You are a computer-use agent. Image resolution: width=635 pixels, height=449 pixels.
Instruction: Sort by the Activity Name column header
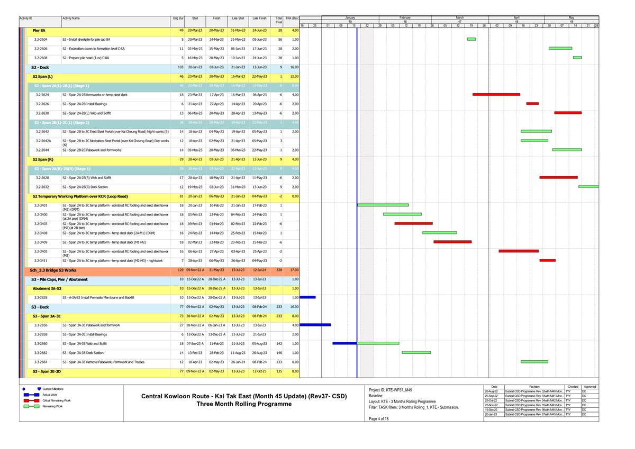click(x=71, y=18)
